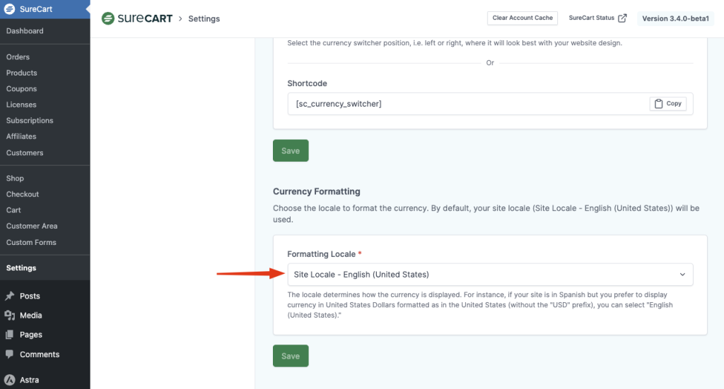Save the Currency Formatting settings
Image resolution: width=724 pixels, height=389 pixels.
coord(291,357)
